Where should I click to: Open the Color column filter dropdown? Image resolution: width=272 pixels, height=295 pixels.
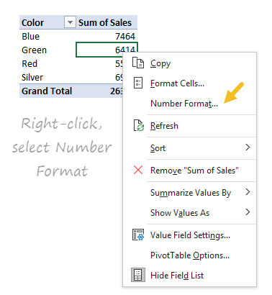coord(70,22)
